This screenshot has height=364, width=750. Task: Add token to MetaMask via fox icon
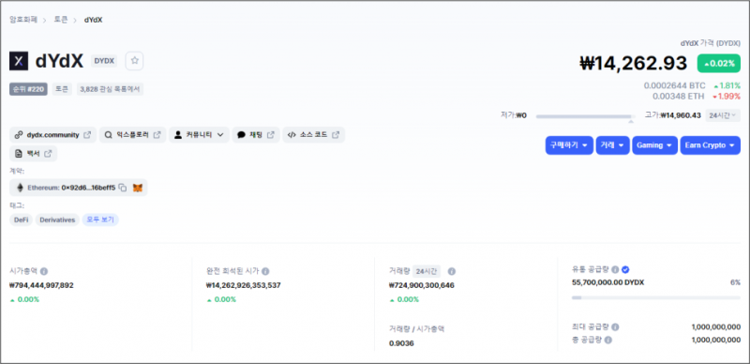pos(138,188)
